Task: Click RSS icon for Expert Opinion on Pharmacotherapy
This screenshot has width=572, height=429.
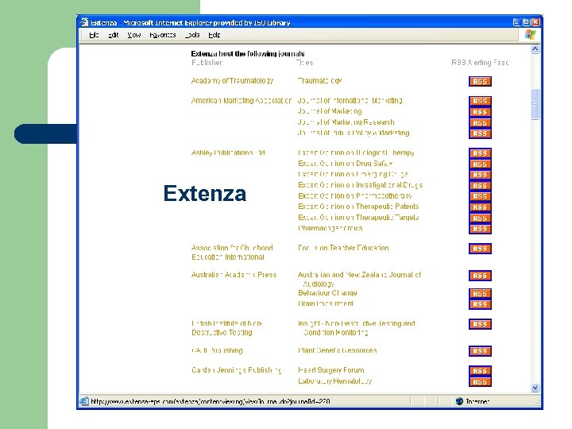Action: click(x=480, y=196)
